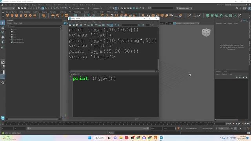Click the home icon left of the main File menu
The width and height of the screenshot is (251, 141).
pyautogui.click(x=2, y=5)
